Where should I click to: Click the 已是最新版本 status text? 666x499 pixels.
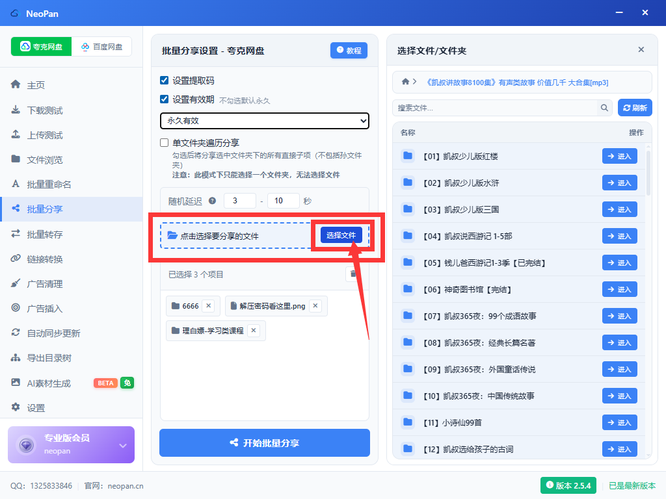632,485
